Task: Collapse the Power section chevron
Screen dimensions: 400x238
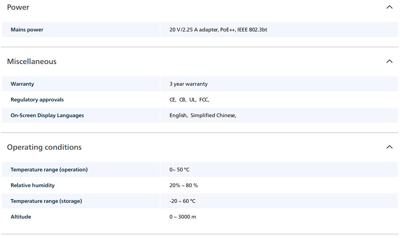Action: point(389,7)
